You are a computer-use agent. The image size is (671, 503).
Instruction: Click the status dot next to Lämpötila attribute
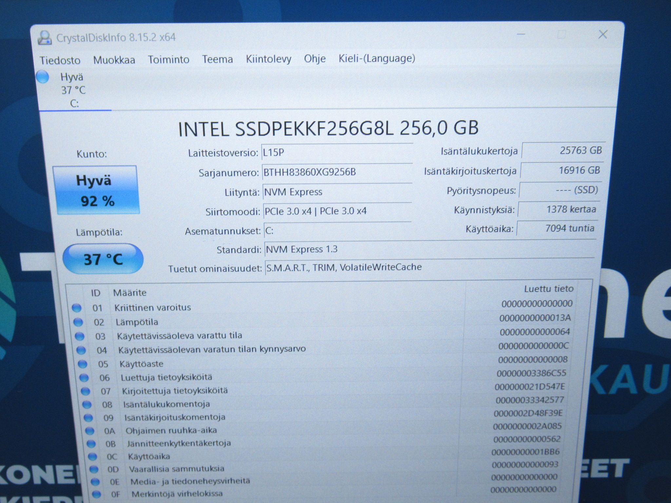[x=78, y=322]
